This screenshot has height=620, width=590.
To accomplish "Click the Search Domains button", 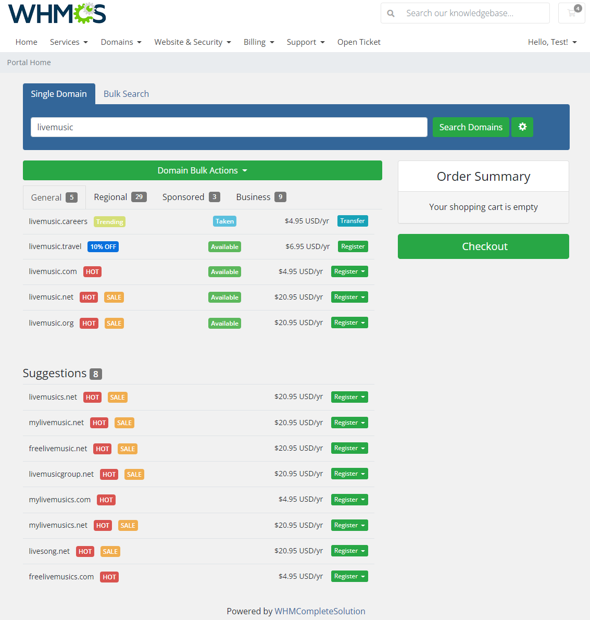I will coord(471,127).
